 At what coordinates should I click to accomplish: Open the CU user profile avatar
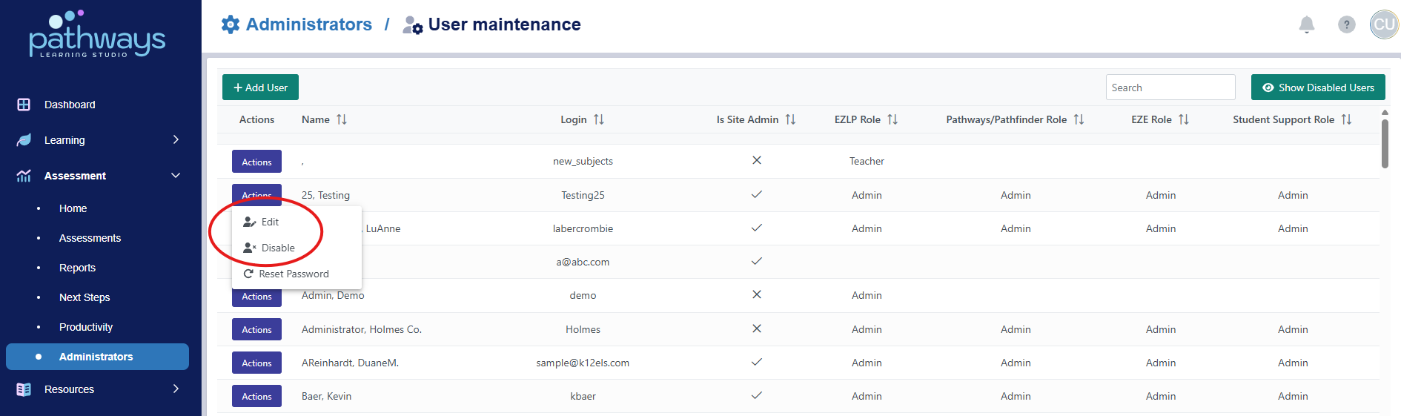(1383, 24)
